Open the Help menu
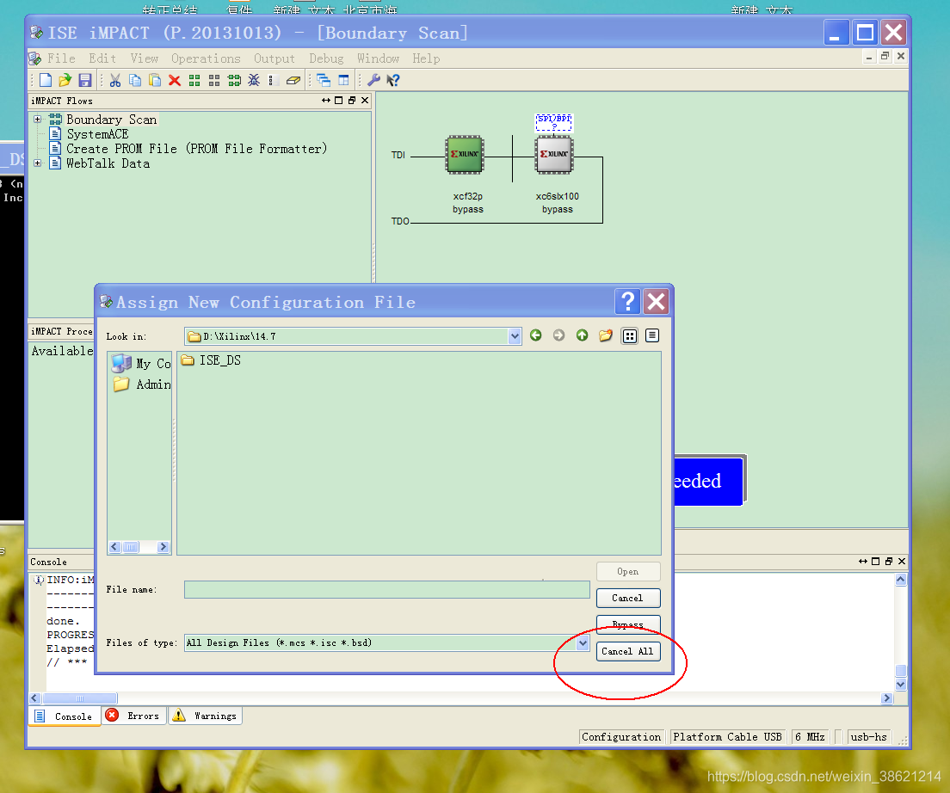 [426, 58]
